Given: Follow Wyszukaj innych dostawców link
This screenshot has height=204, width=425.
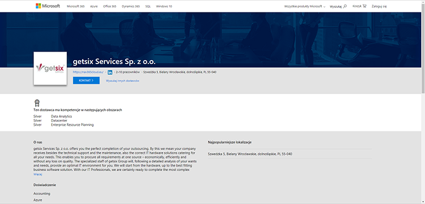Looking at the screenshot, I should (x=122, y=80).
